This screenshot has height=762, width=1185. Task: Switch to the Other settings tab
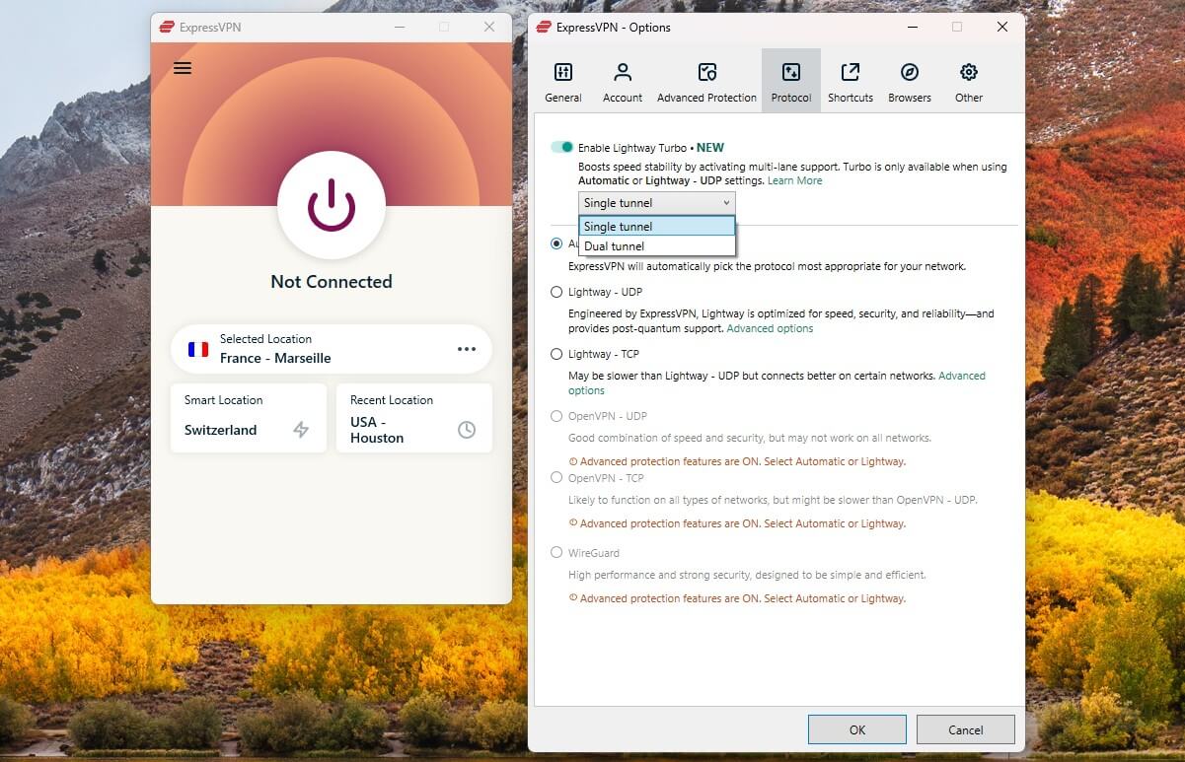click(969, 81)
